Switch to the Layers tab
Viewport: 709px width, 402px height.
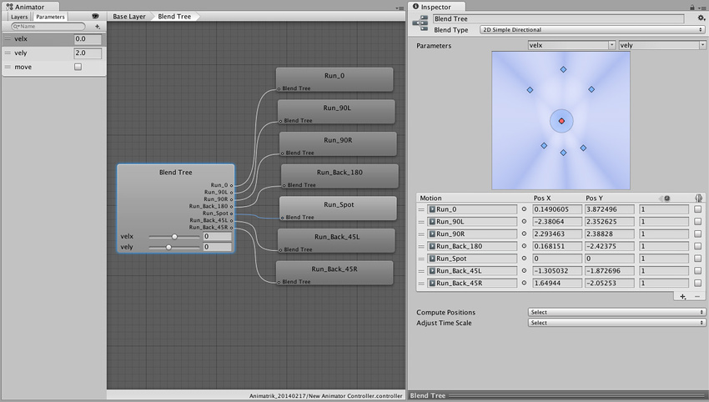point(19,17)
